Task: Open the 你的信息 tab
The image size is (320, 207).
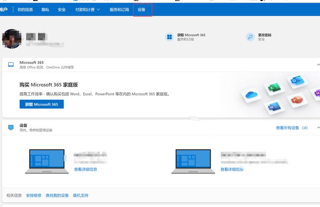Action: tap(25, 9)
